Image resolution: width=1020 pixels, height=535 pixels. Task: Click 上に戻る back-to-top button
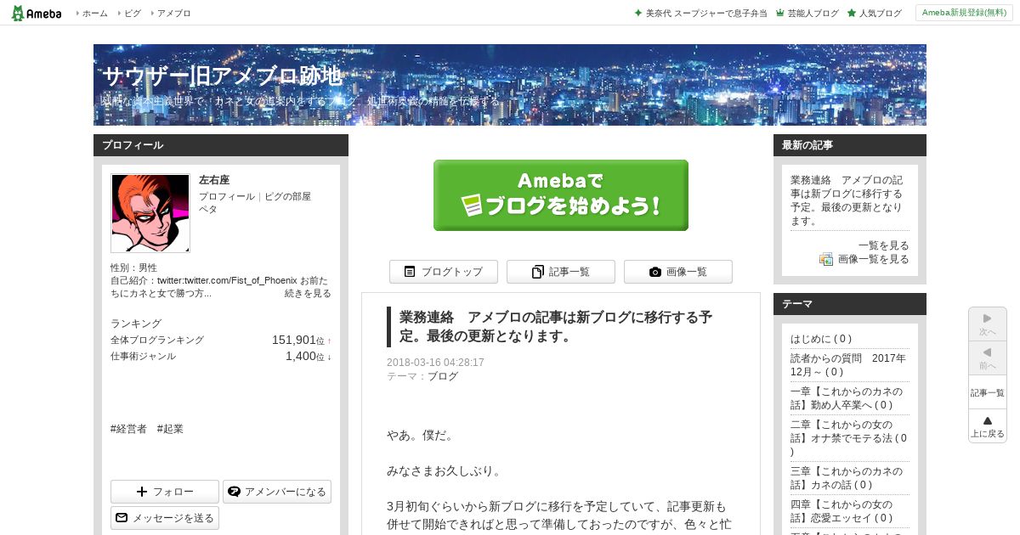point(988,425)
